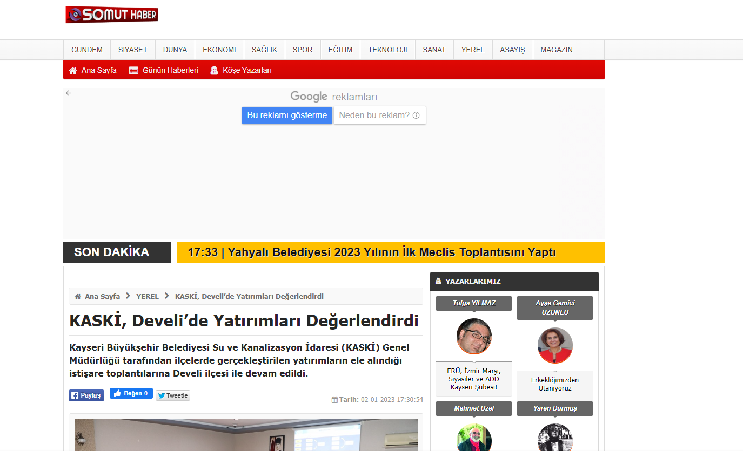Open Günün Haberleri link

[x=170, y=70]
